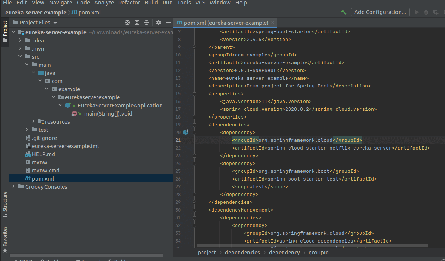This screenshot has height=261, width=445.
Task: Click 'groupId' in editor breadcrumb
Action: (x=319, y=253)
